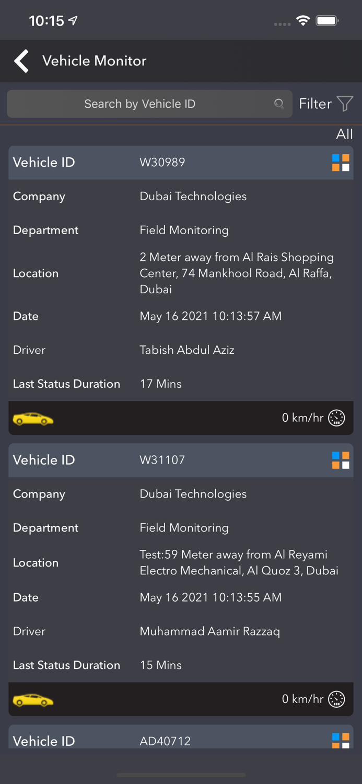Tap the speedometer clock icon for W31107
This screenshot has height=784, width=362.
pyautogui.click(x=336, y=699)
